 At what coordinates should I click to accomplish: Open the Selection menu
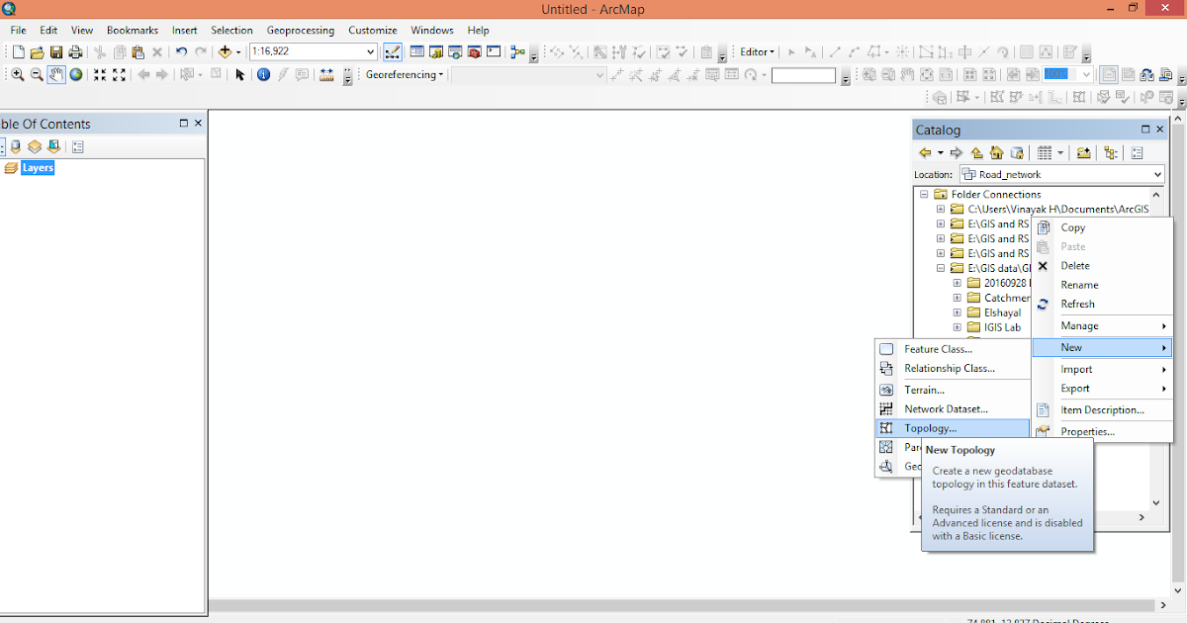pyautogui.click(x=231, y=30)
